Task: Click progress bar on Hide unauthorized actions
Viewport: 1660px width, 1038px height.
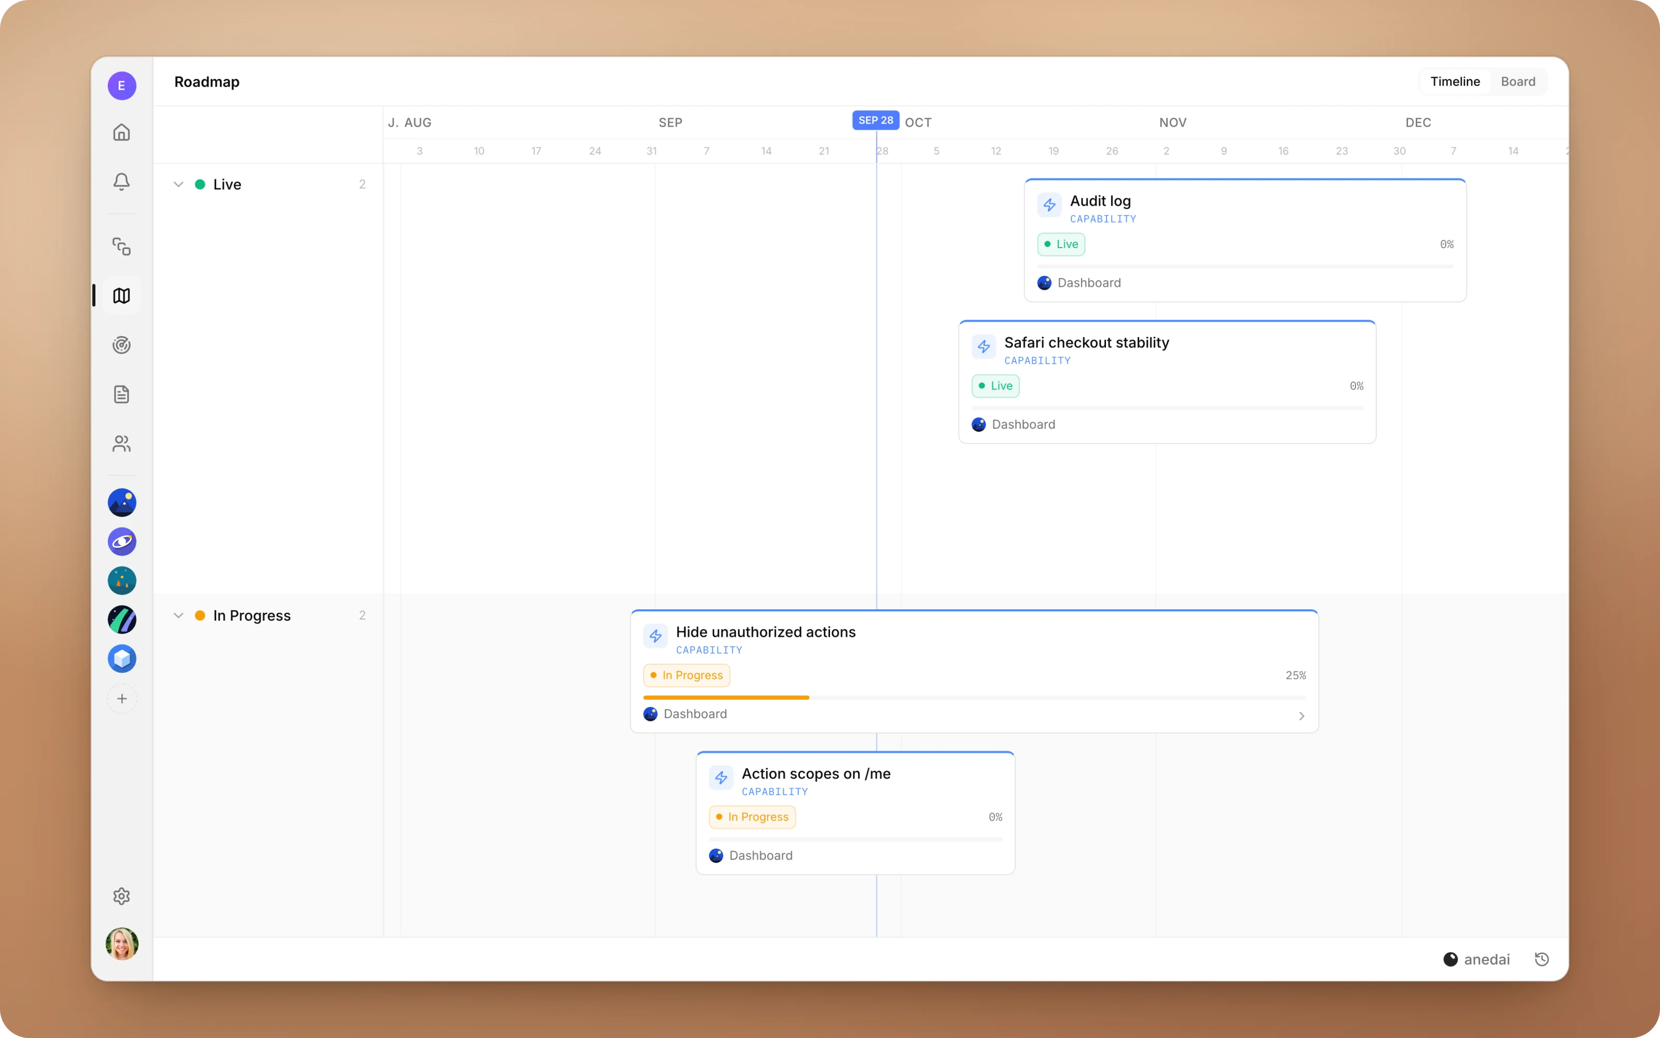Action: click(974, 698)
